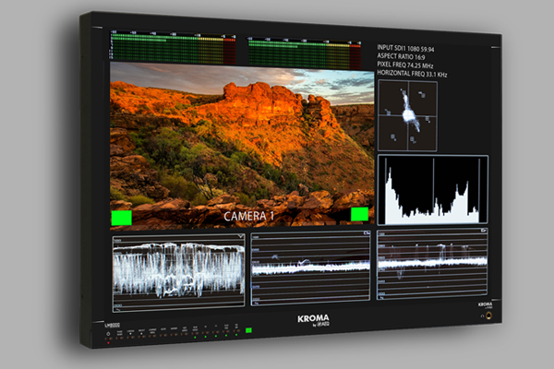Screen dimensions: 554x369
Task: Select the luma waveform scope
Action: coord(178,270)
